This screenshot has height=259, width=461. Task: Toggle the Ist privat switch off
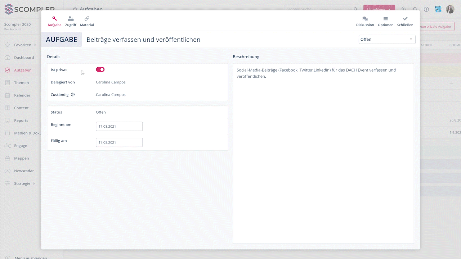click(100, 69)
